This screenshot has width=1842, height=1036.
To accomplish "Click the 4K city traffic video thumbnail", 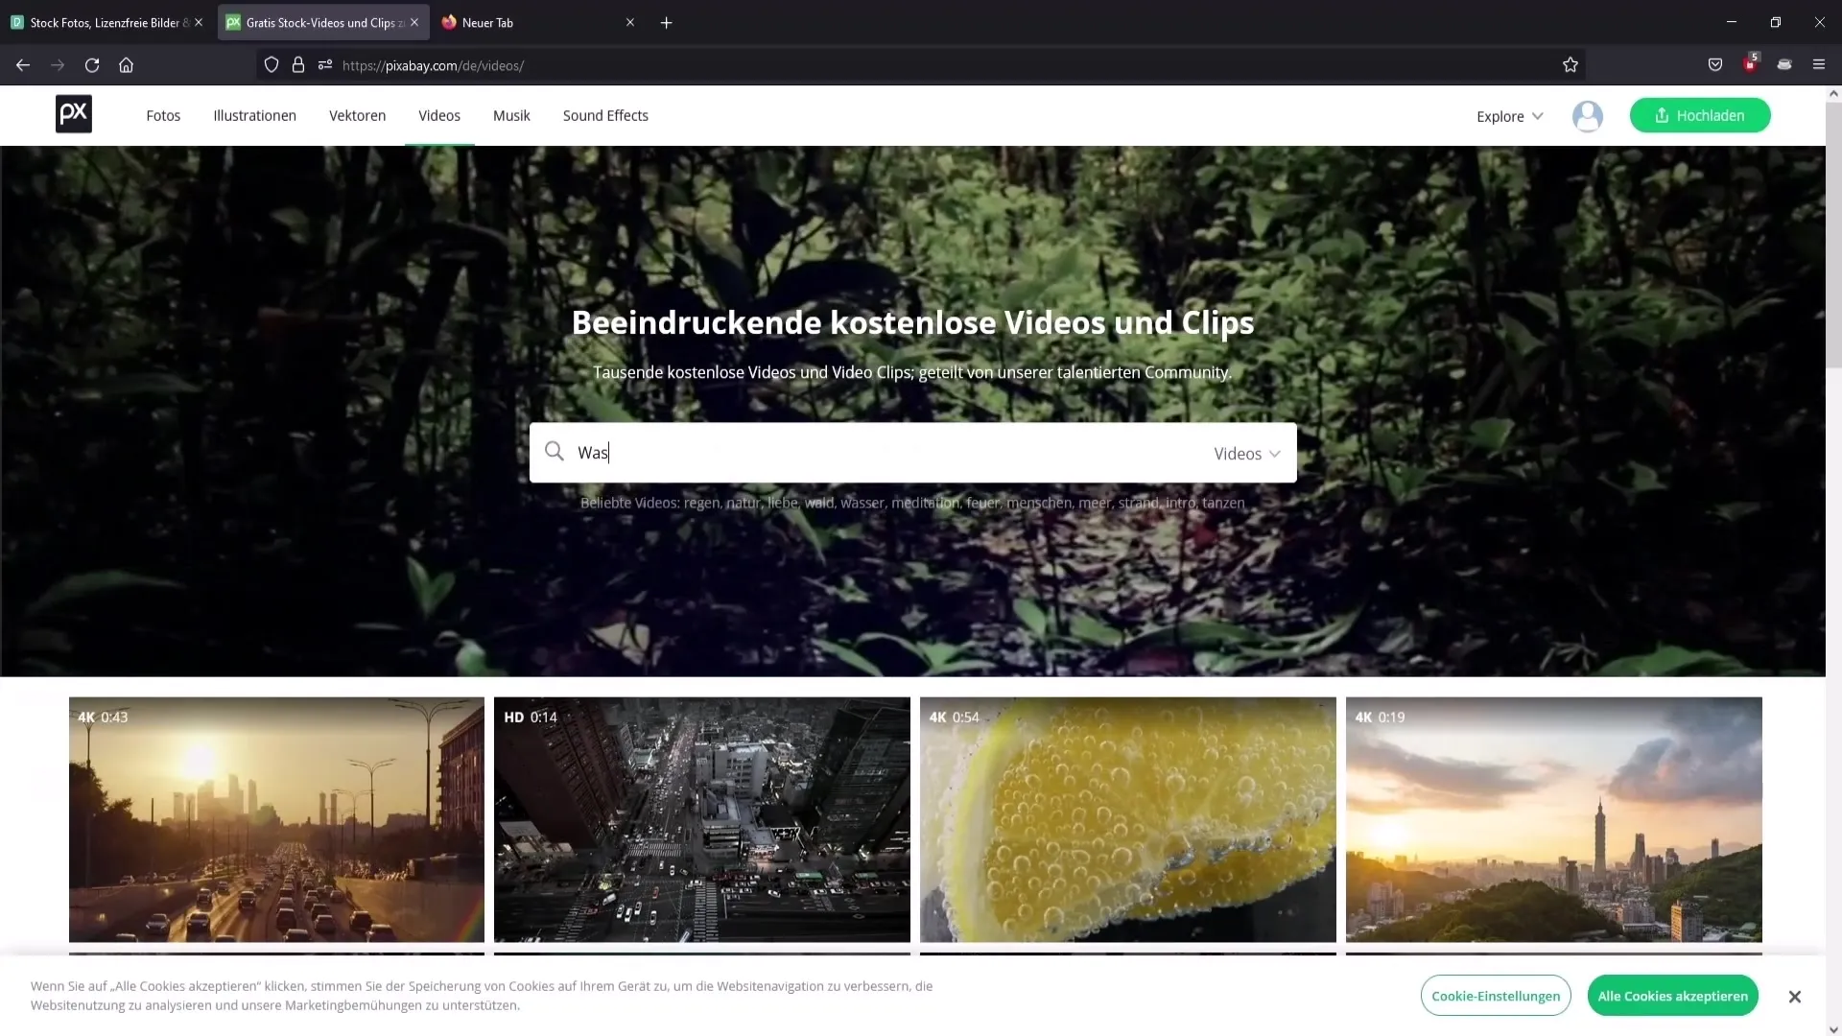I will [x=275, y=818].
